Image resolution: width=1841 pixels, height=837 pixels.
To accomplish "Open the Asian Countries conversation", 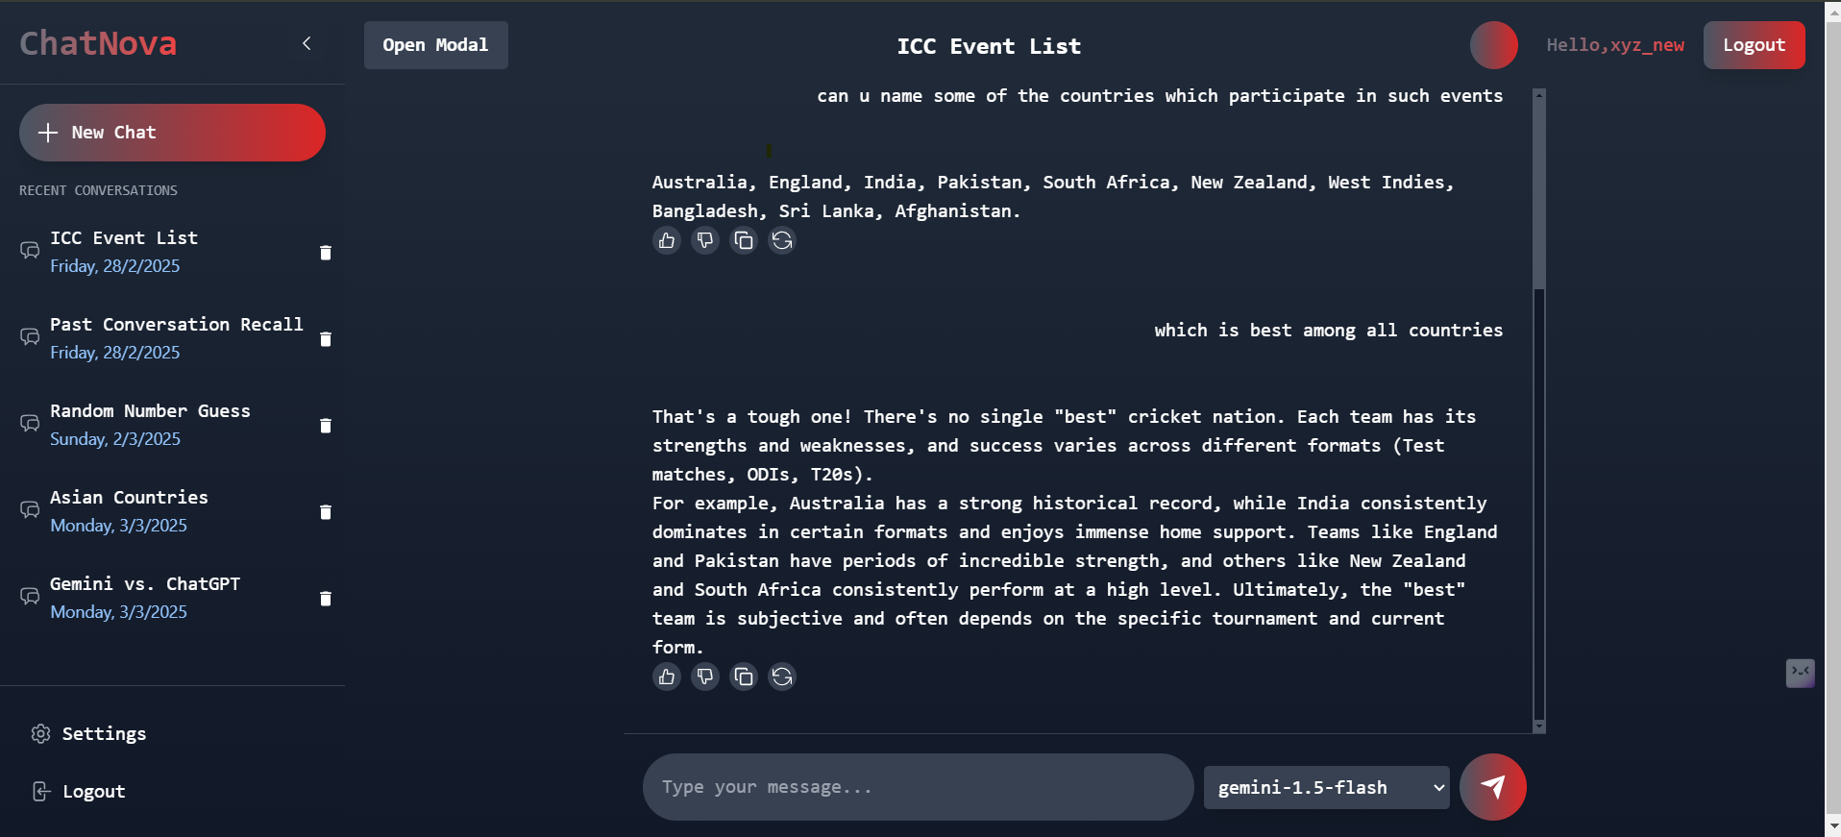I will [129, 510].
